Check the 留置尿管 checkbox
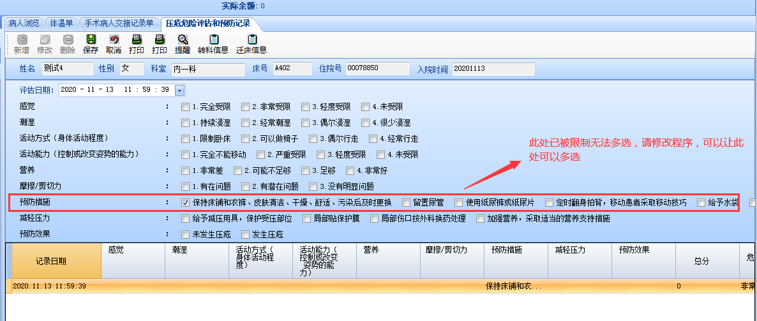This screenshot has width=757, height=321. (x=406, y=202)
